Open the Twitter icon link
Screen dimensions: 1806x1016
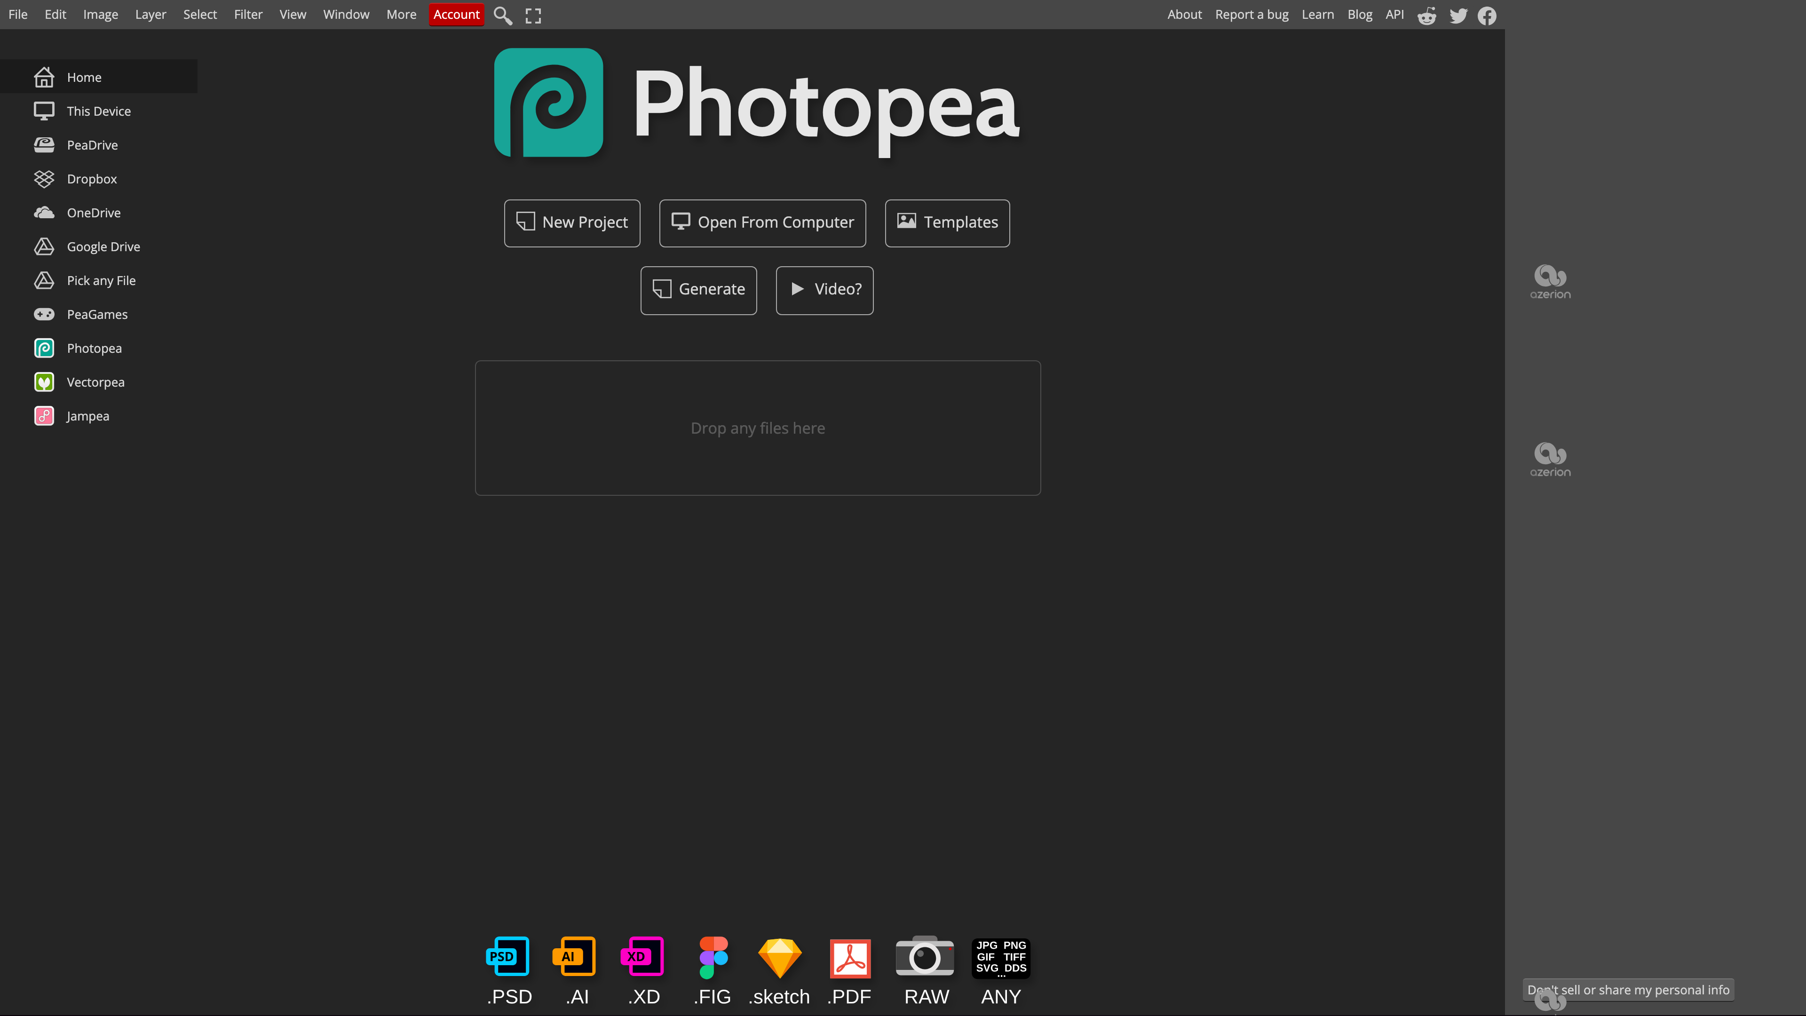point(1458,16)
